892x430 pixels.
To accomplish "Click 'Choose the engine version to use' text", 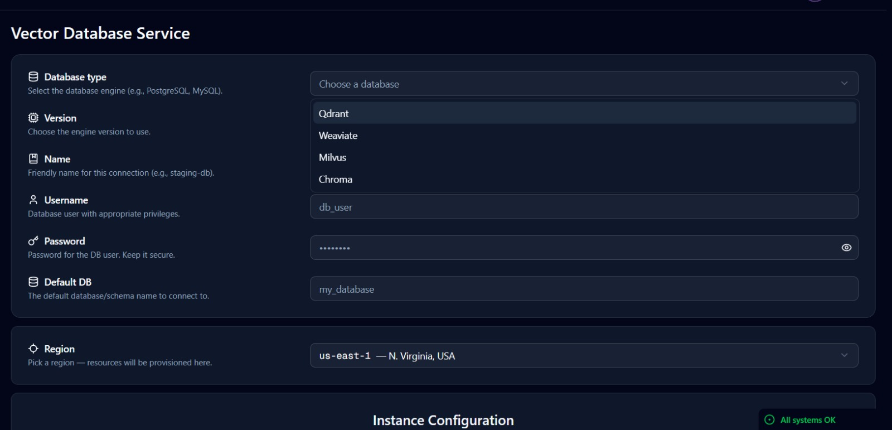I will pyautogui.click(x=89, y=132).
